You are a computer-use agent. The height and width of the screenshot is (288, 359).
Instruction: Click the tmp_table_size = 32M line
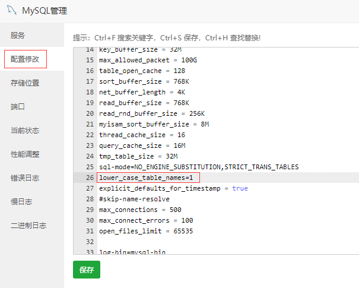click(138, 156)
